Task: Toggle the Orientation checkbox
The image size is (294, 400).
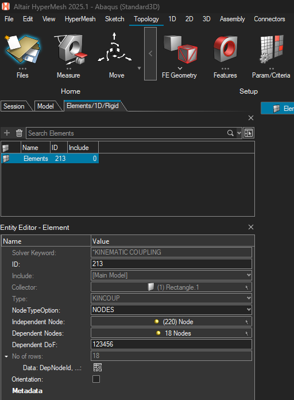Action: coord(96,379)
